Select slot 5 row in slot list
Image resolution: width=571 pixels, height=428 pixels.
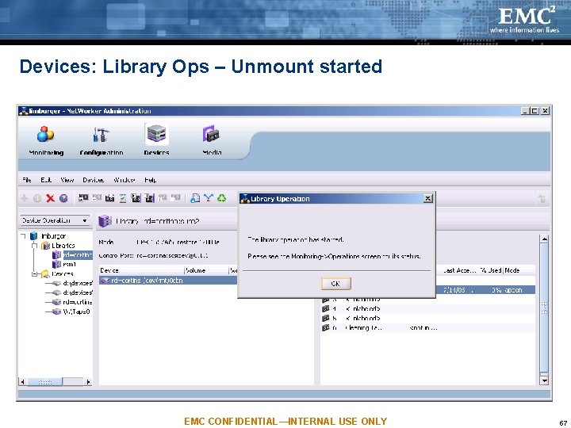coord(428,318)
